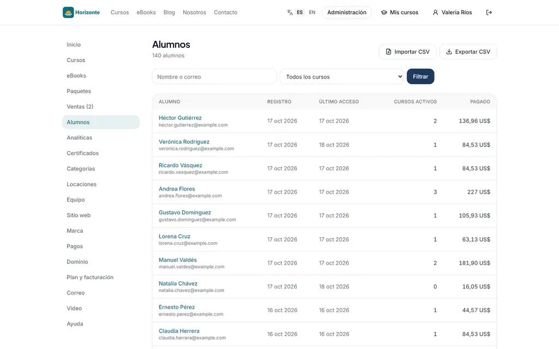
Task: Go to the Blog page
Action: pyautogui.click(x=169, y=13)
